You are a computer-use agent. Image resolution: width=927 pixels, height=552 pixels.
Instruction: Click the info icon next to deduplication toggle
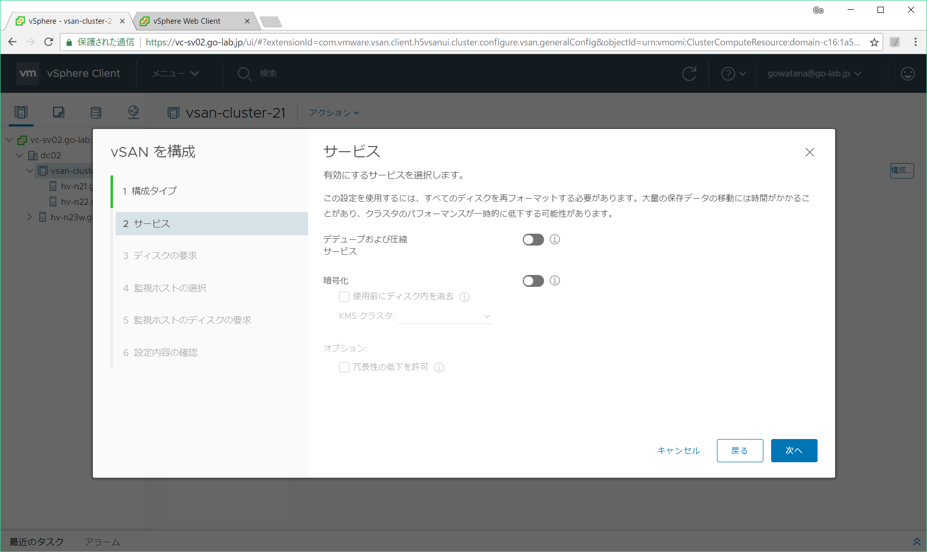point(555,239)
